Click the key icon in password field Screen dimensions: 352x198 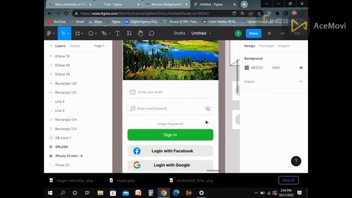click(133, 108)
